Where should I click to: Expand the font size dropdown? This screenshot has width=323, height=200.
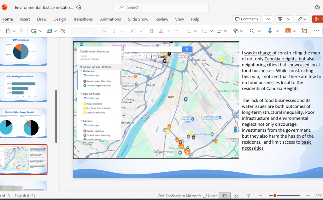click(x=122, y=31)
